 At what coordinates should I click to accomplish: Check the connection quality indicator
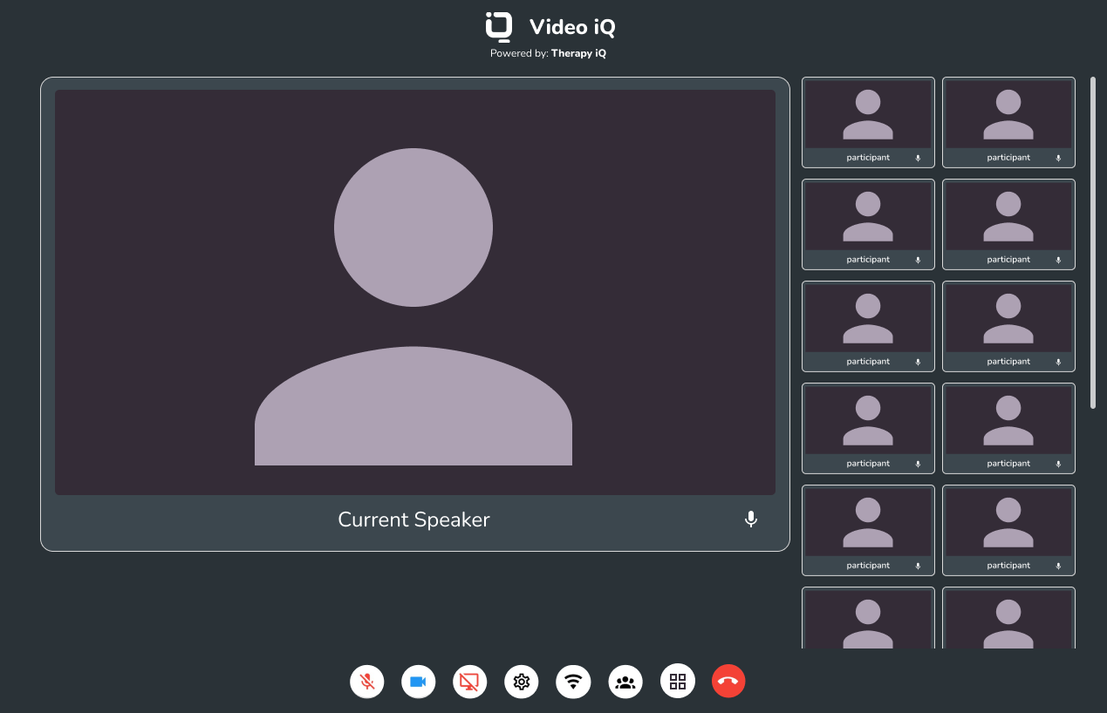tap(573, 681)
